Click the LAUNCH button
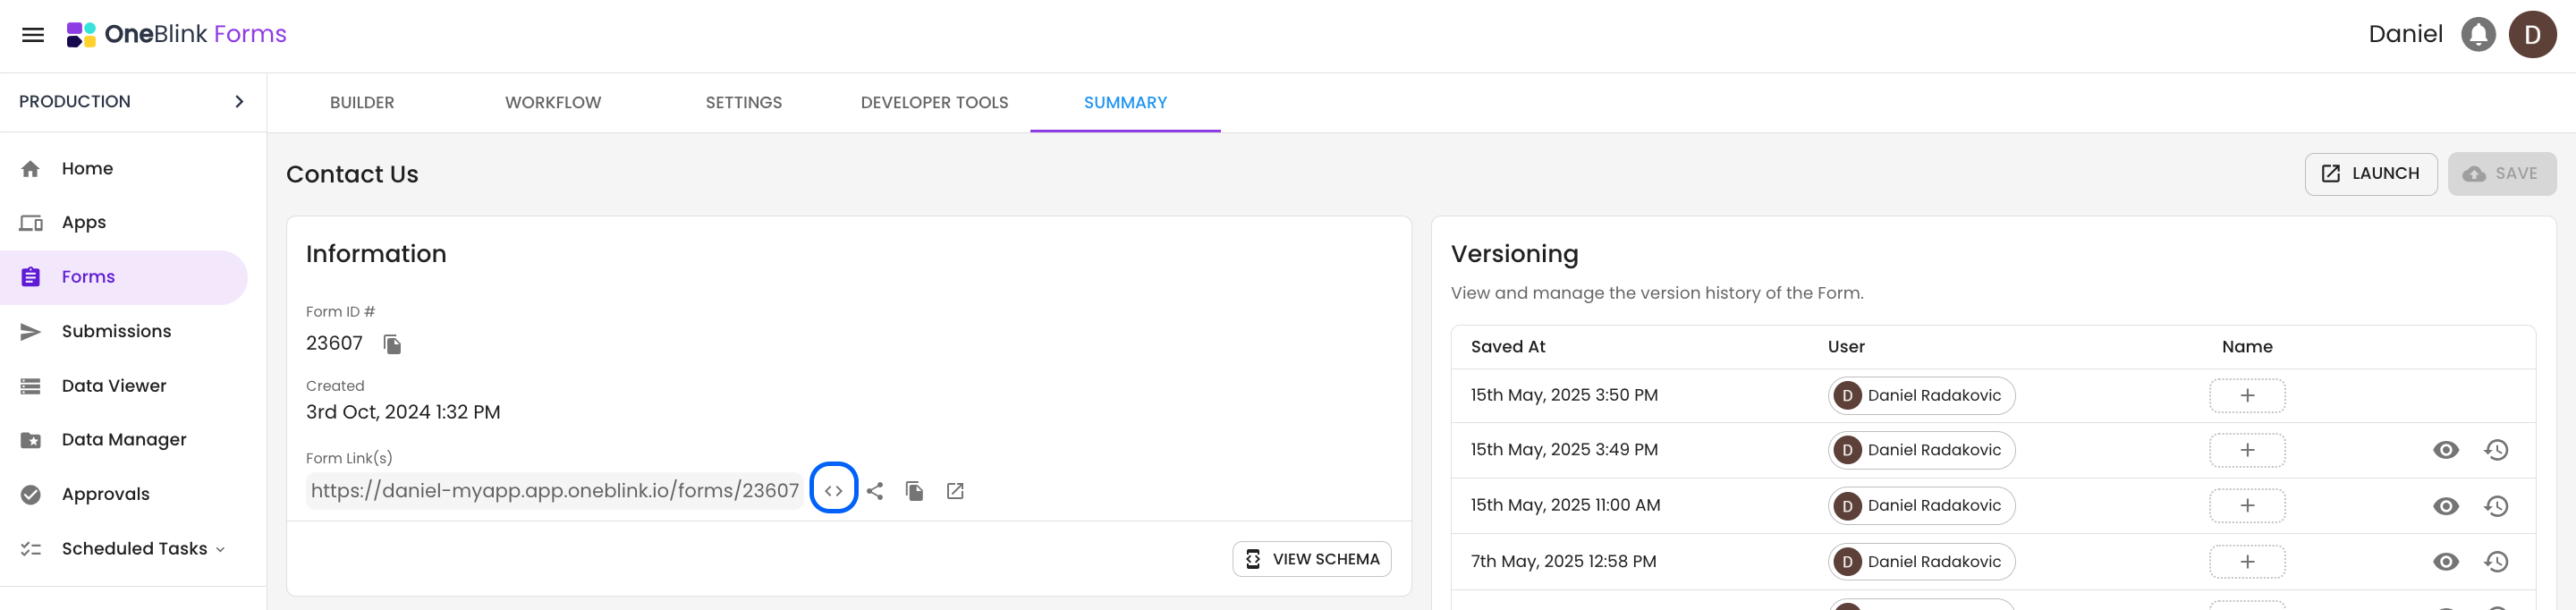2576x610 pixels. pyautogui.click(x=2371, y=174)
